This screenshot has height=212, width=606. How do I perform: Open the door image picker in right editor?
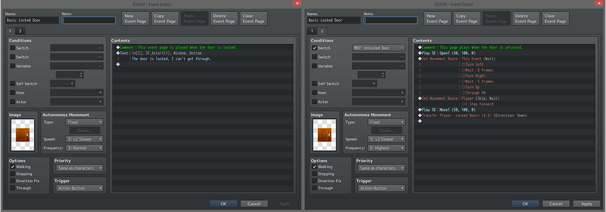(x=325, y=135)
